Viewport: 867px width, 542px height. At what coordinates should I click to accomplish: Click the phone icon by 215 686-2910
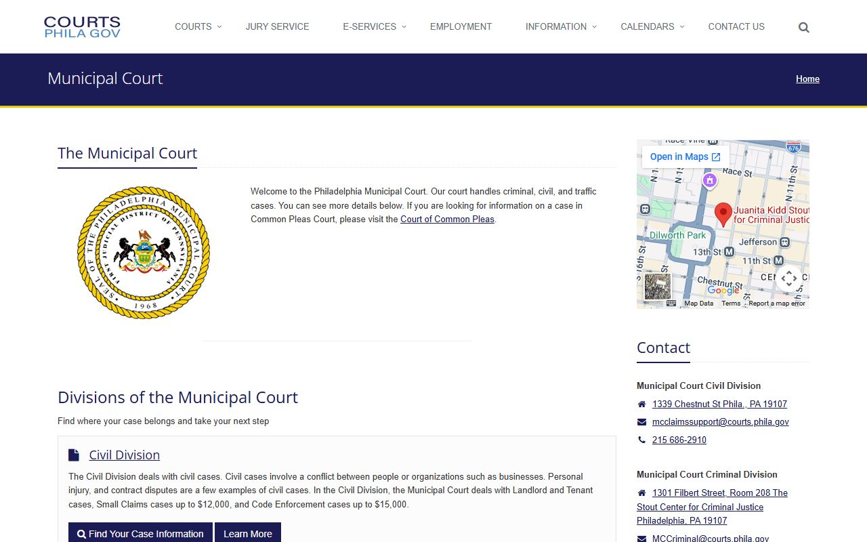[x=641, y=440]
